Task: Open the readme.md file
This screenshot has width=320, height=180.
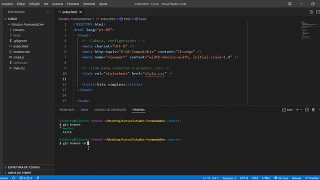Action: tap(21, 52)
